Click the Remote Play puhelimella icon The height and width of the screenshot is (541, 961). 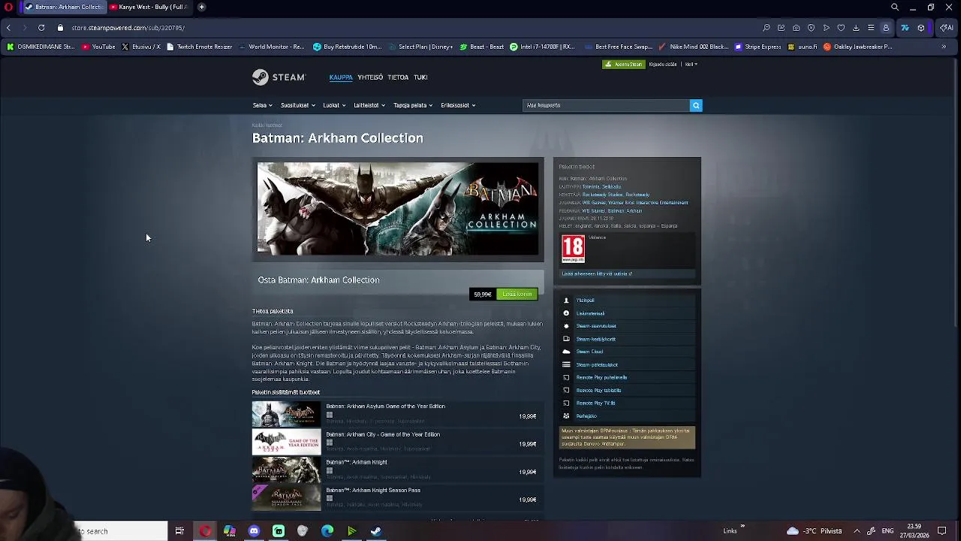(566, 377)
